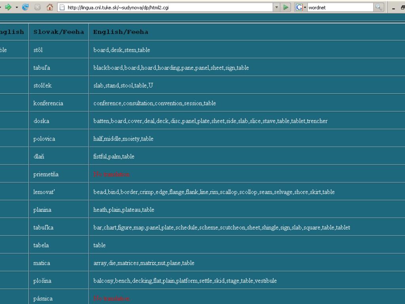405x304 pixels.
Task: Open the Google search engine selector
Action: tap(301, 7)
